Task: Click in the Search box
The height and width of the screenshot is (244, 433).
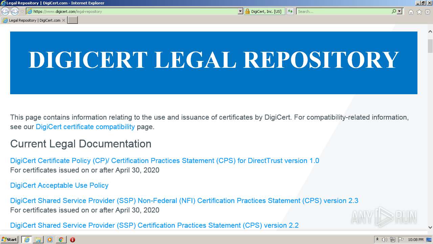Action: 343,12
